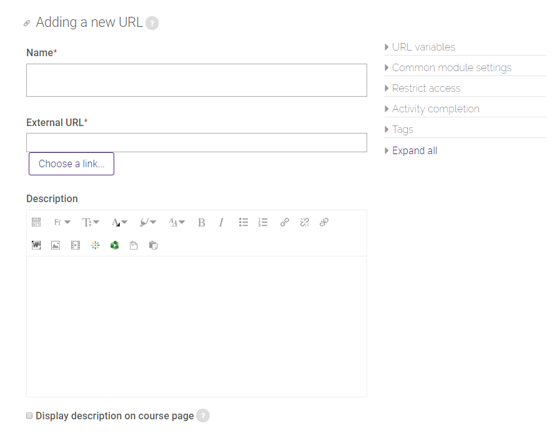
Task: Click the paste from clipboard icon
Action: (x=153, y=245)
